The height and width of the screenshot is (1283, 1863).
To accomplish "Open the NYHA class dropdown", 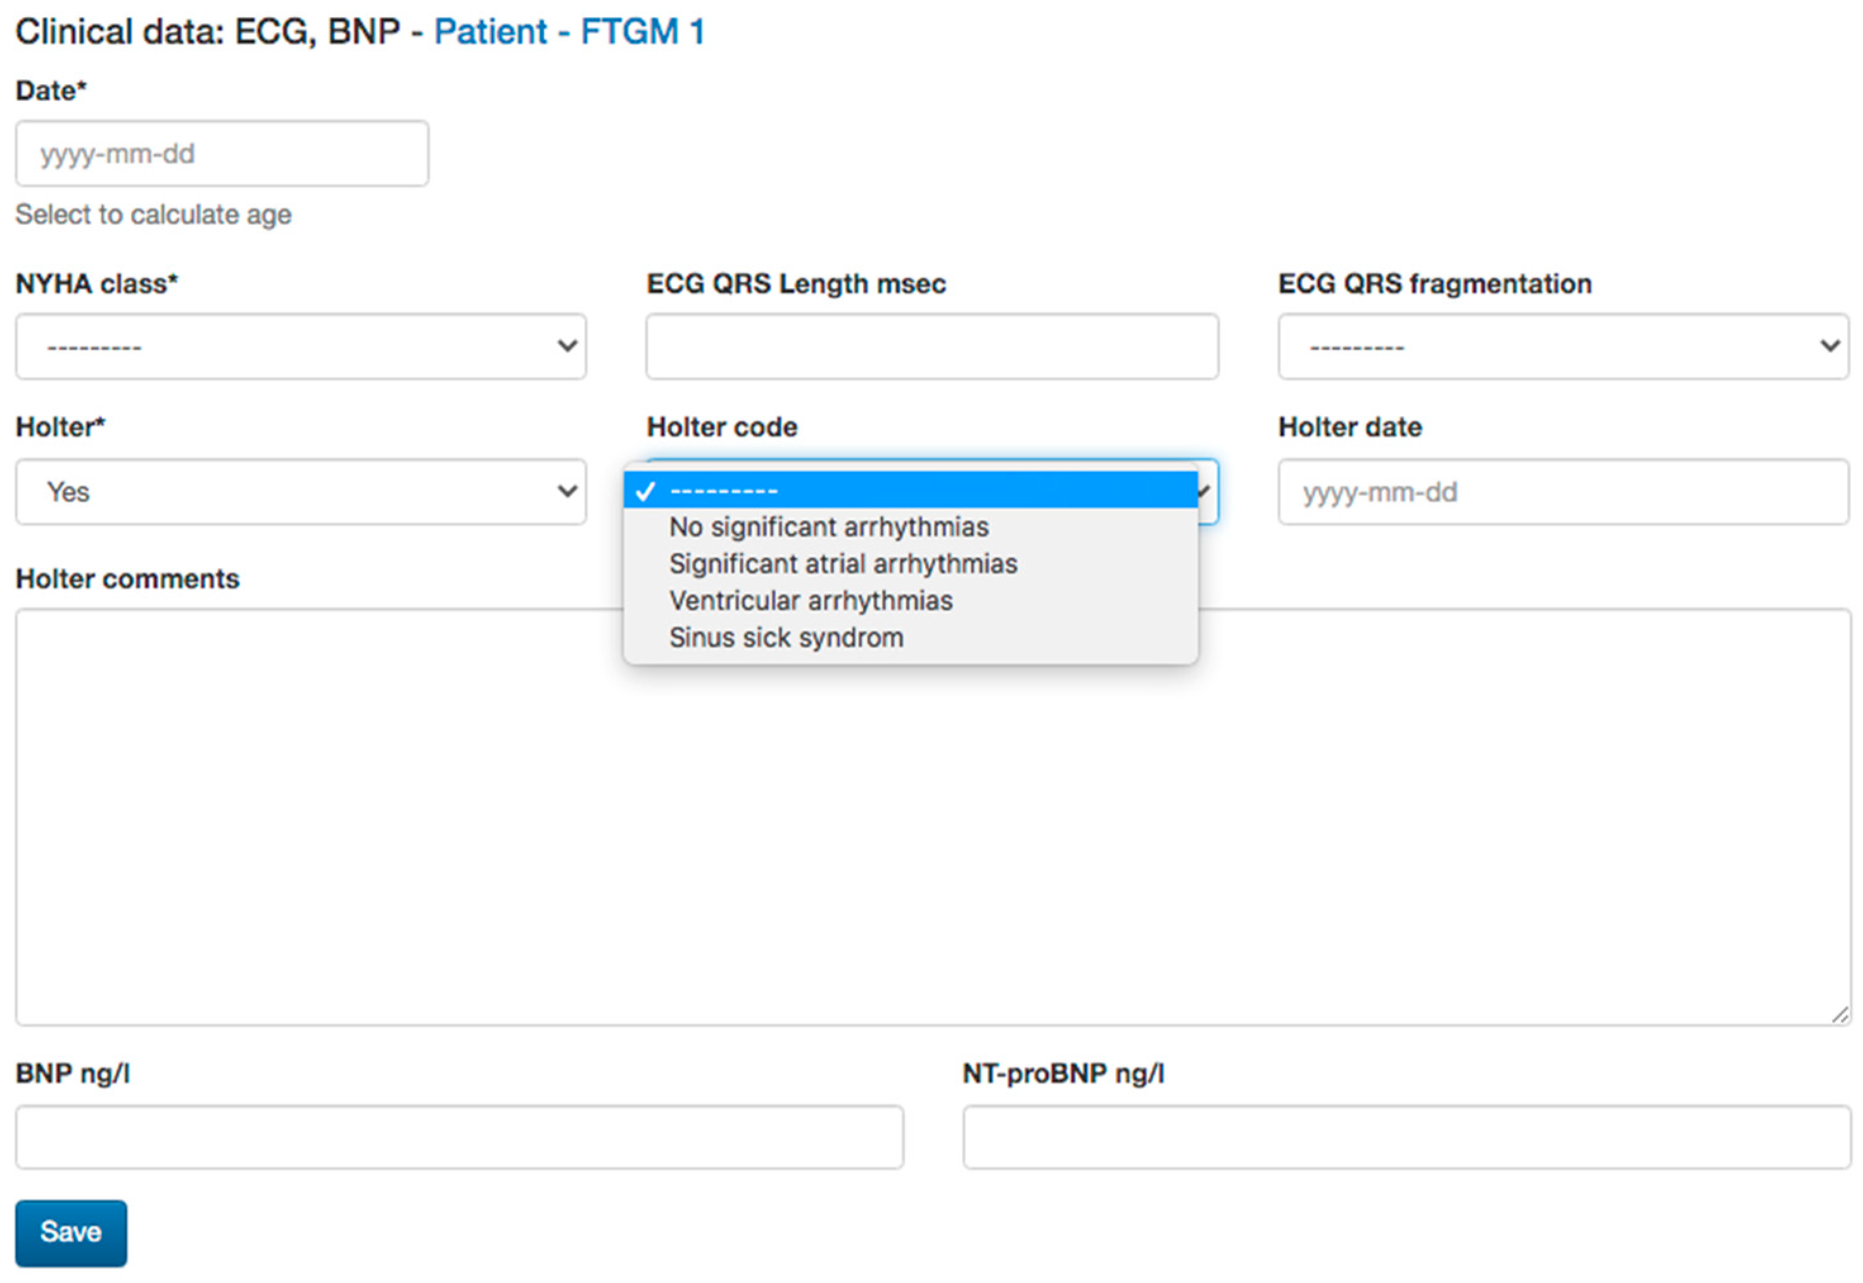I will (301, 346).
